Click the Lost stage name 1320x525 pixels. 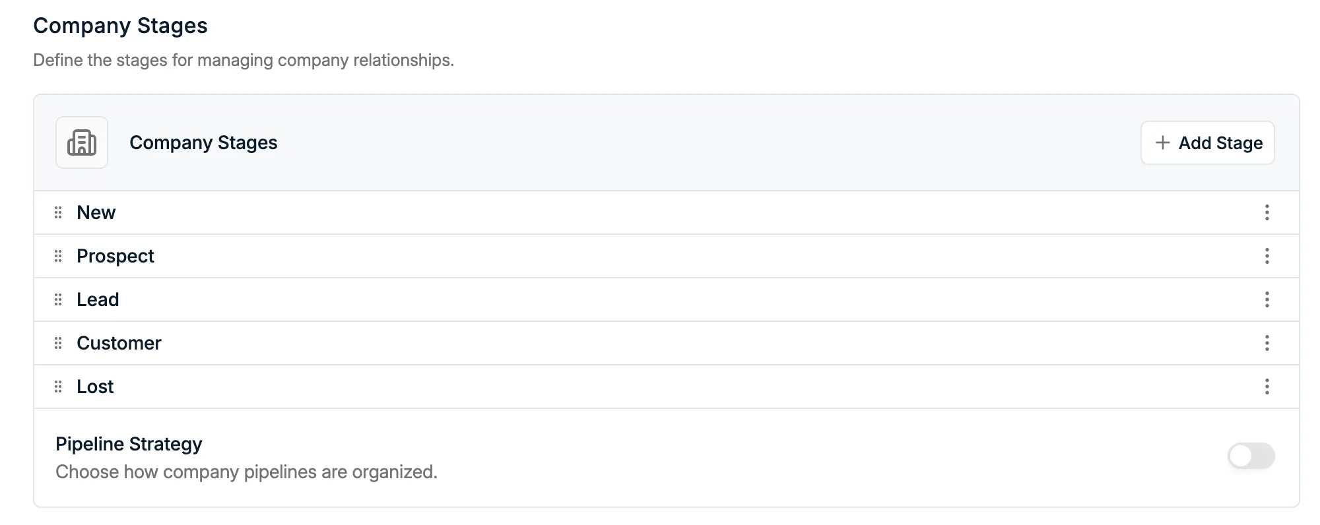[95, 386]
